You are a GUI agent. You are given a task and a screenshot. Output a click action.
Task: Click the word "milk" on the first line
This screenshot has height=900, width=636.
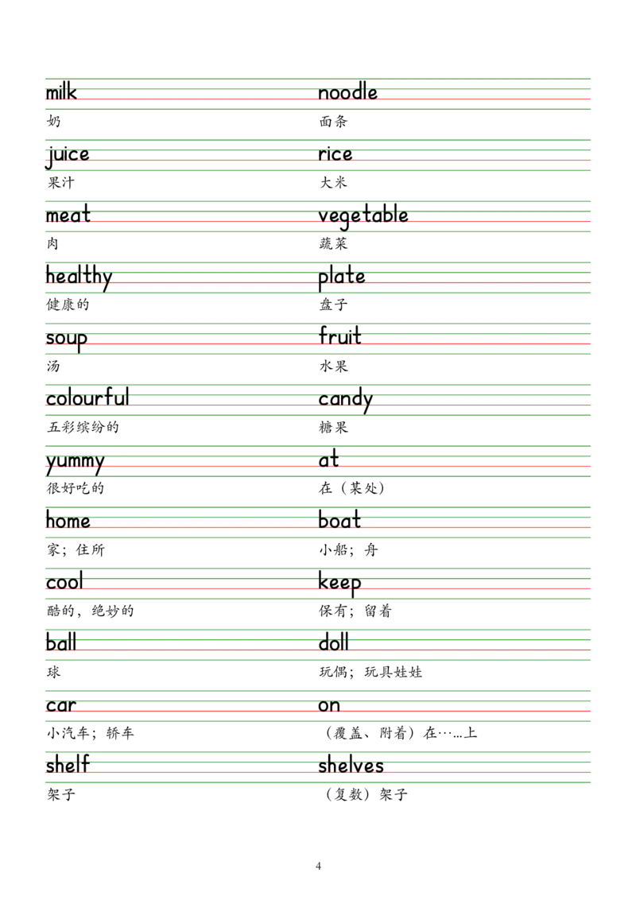60,93
